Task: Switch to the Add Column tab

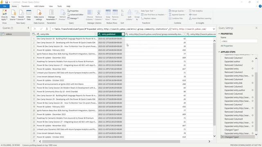Action: pos(39,6)
